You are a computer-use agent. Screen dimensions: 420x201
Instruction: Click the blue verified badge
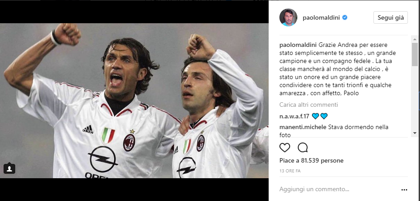345,17
